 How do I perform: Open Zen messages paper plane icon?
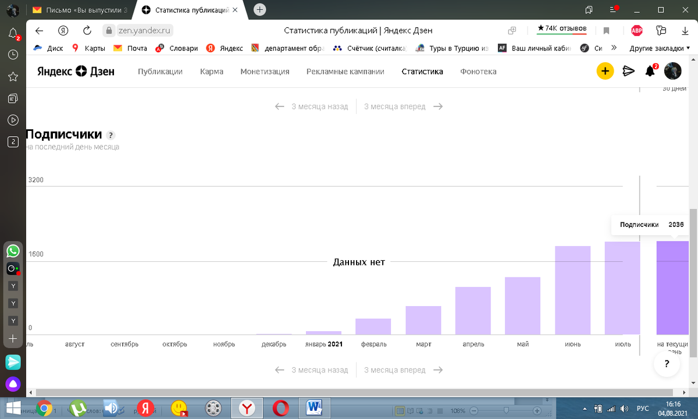point(628,71)
